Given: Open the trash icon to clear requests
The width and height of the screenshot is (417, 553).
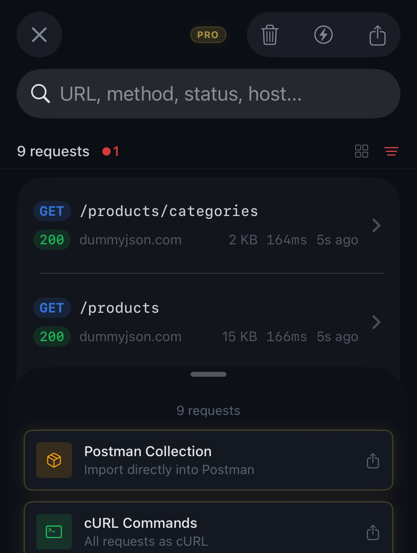Looking at the screenshot, I should [270, 35].
